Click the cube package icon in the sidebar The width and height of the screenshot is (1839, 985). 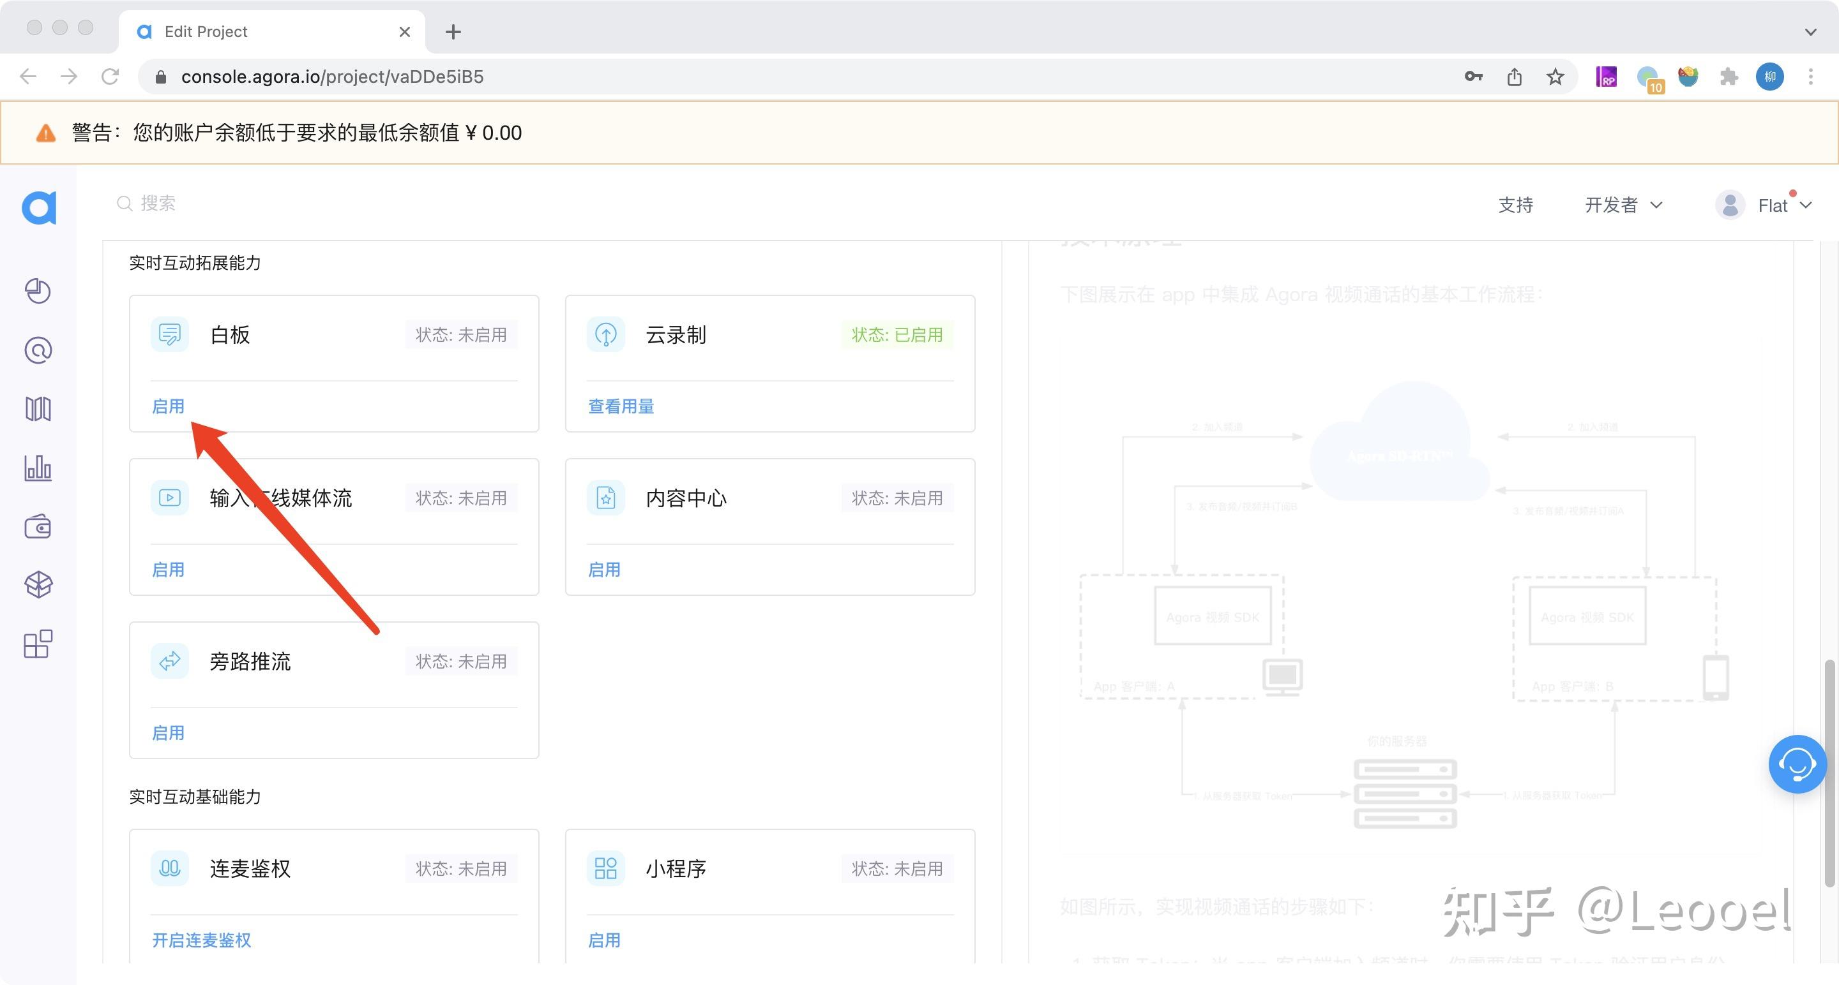click(x=38, y=585)
